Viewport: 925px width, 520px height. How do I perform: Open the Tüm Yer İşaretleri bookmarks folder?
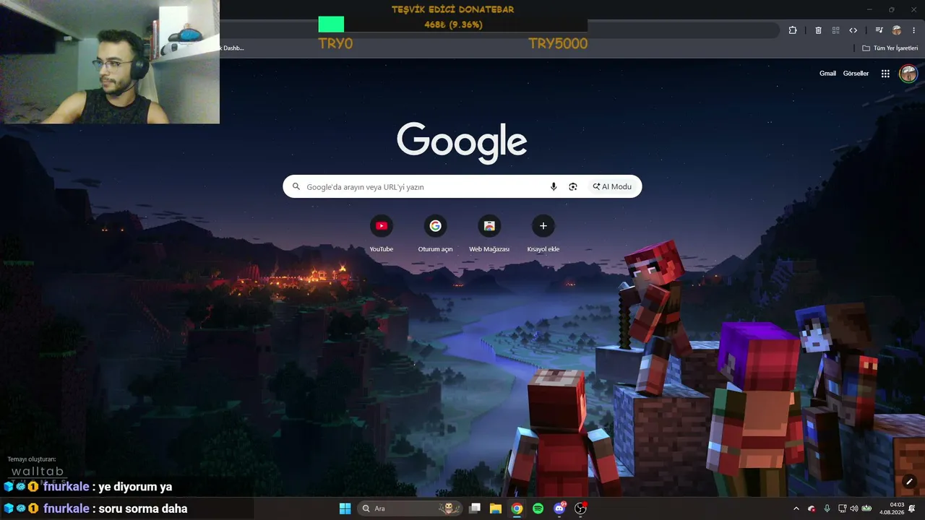coord(890,48)
